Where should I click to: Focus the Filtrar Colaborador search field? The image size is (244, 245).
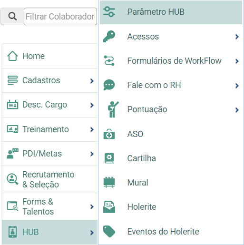(60, 16)
